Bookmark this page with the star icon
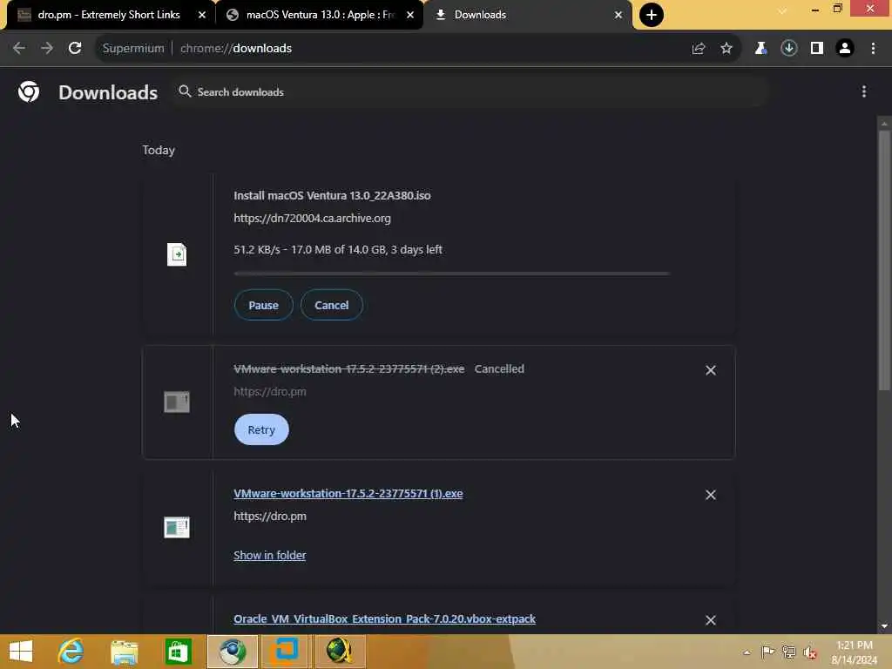 pyautogui.click(x=726, y=49)
